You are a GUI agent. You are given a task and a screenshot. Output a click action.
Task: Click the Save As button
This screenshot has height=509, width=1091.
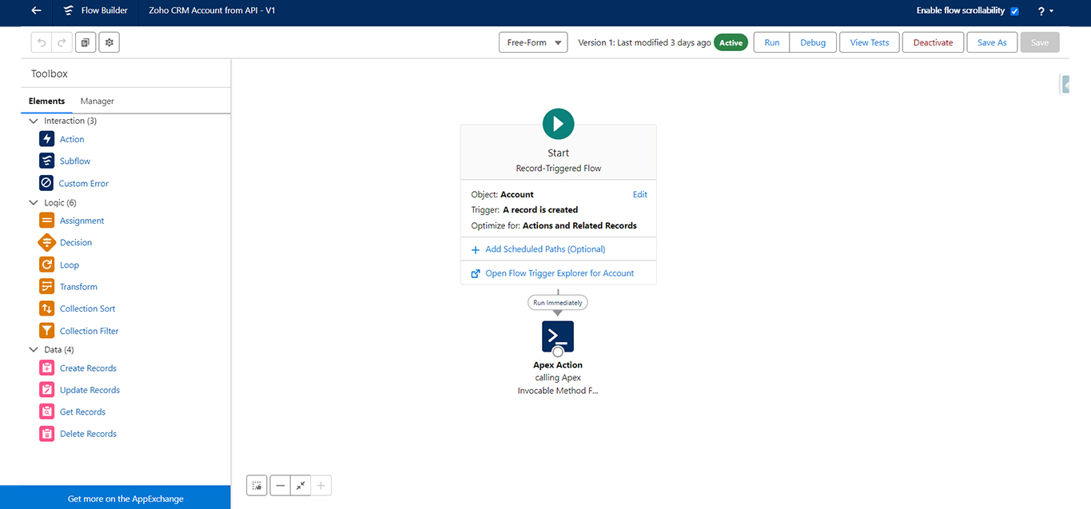point(992,42)
